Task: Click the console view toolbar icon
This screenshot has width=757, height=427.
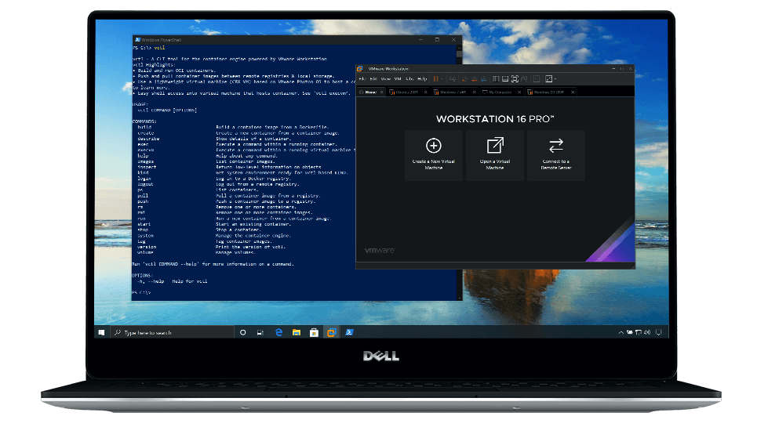Action: point(537,78)
